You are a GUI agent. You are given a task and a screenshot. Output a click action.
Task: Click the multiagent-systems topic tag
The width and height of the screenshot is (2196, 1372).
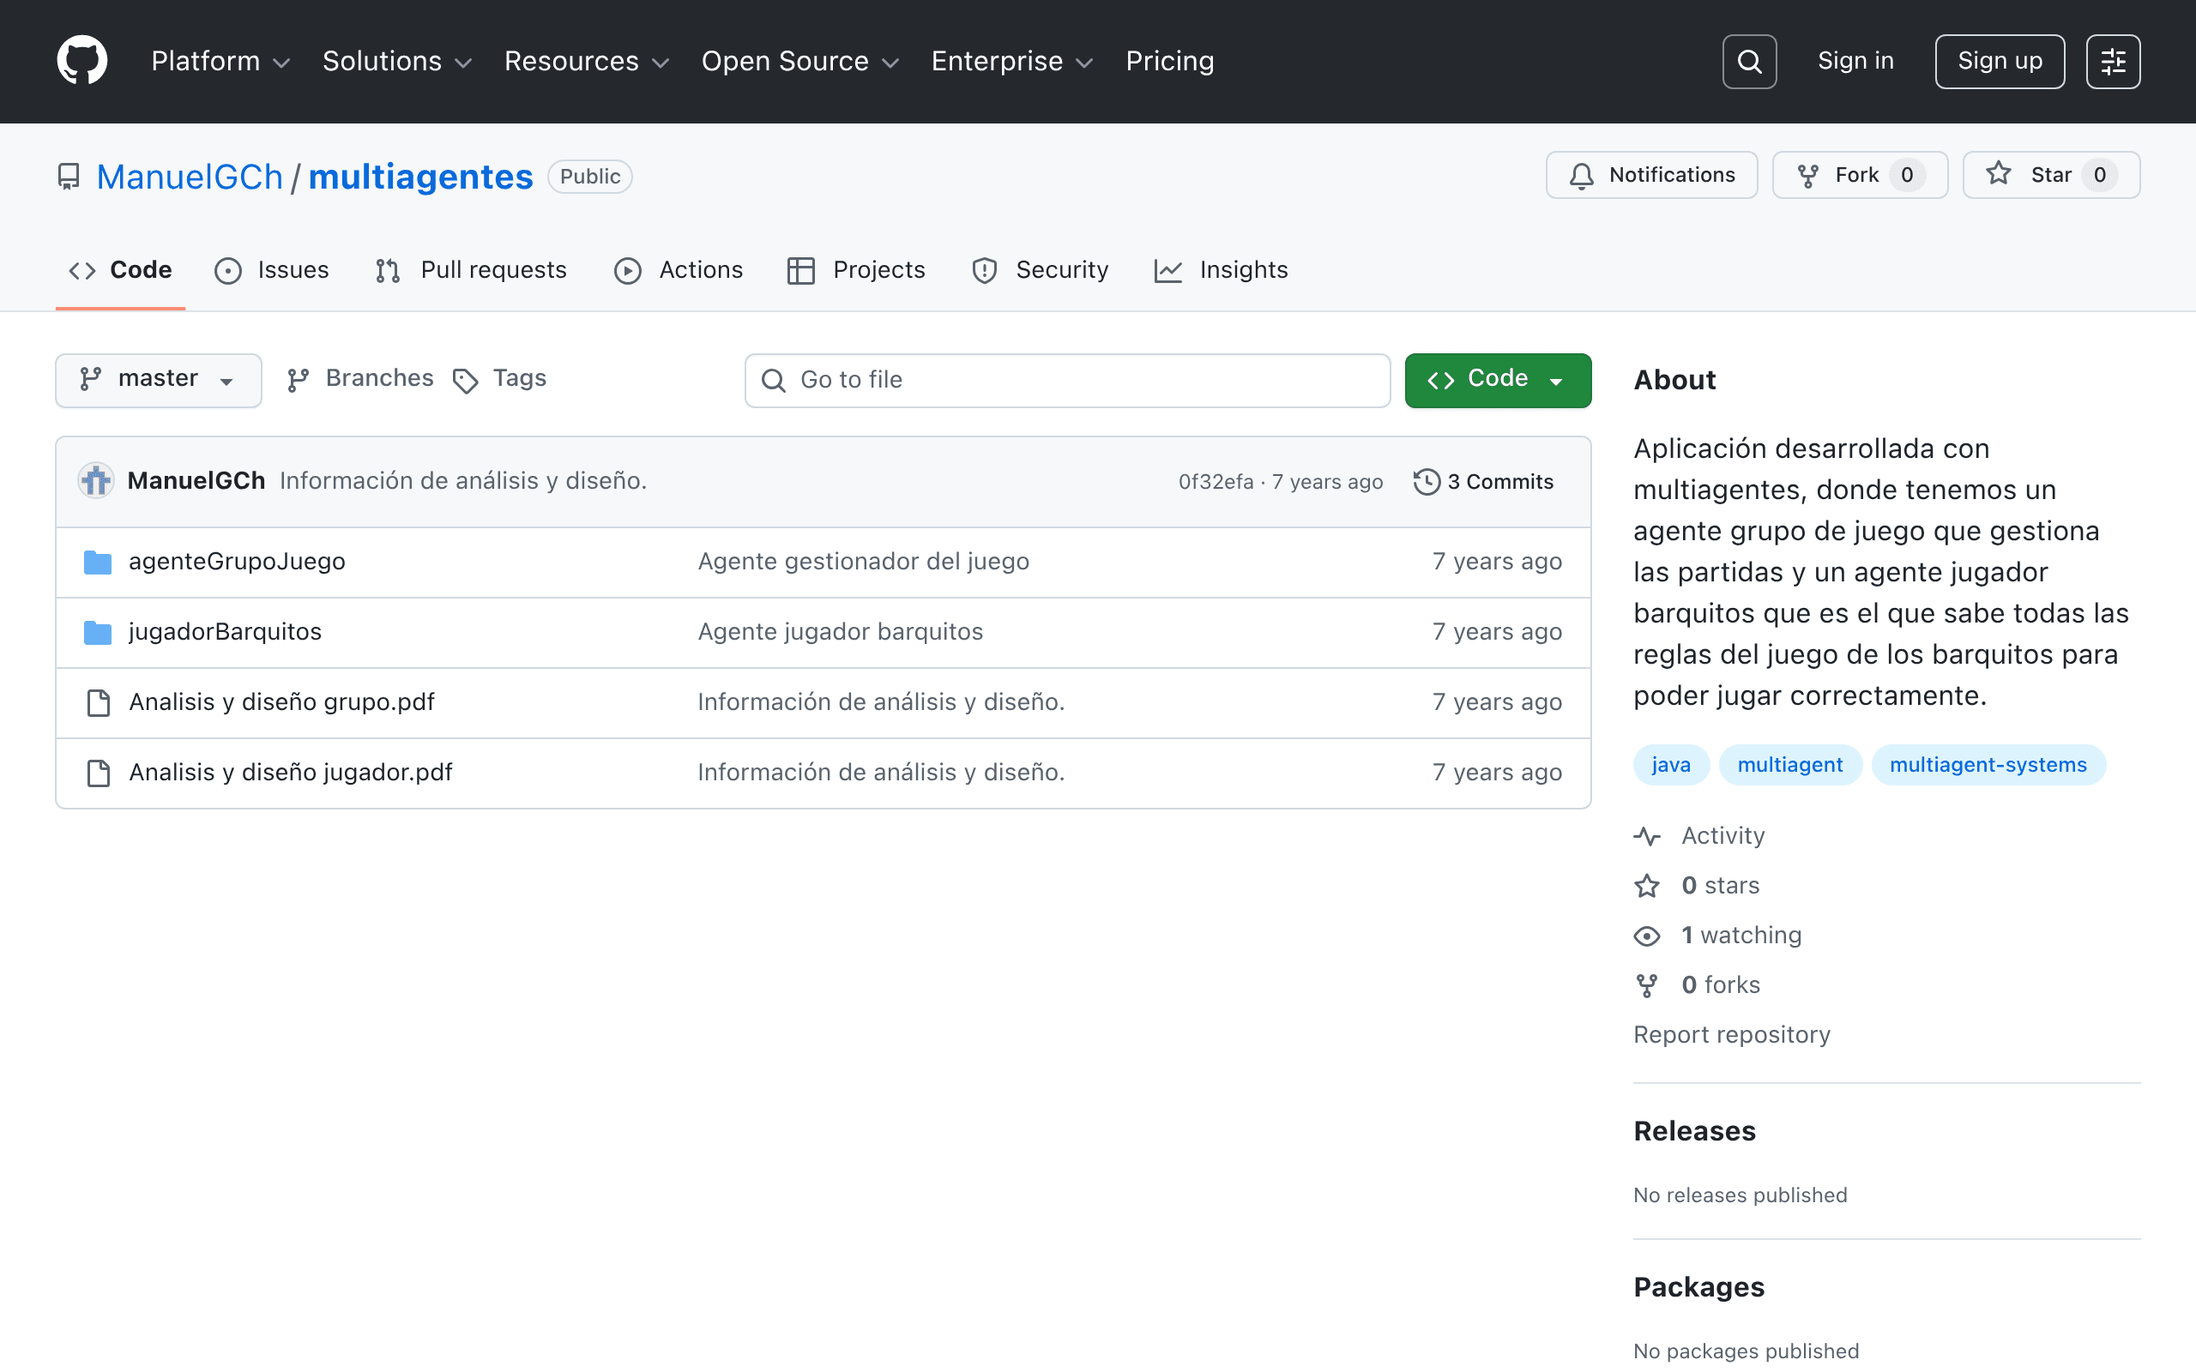[x=1988, y=765]
